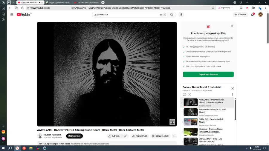Click channel watermark in video corner
Viewport: 269px width, 151px height.
[x=172, y=122]
